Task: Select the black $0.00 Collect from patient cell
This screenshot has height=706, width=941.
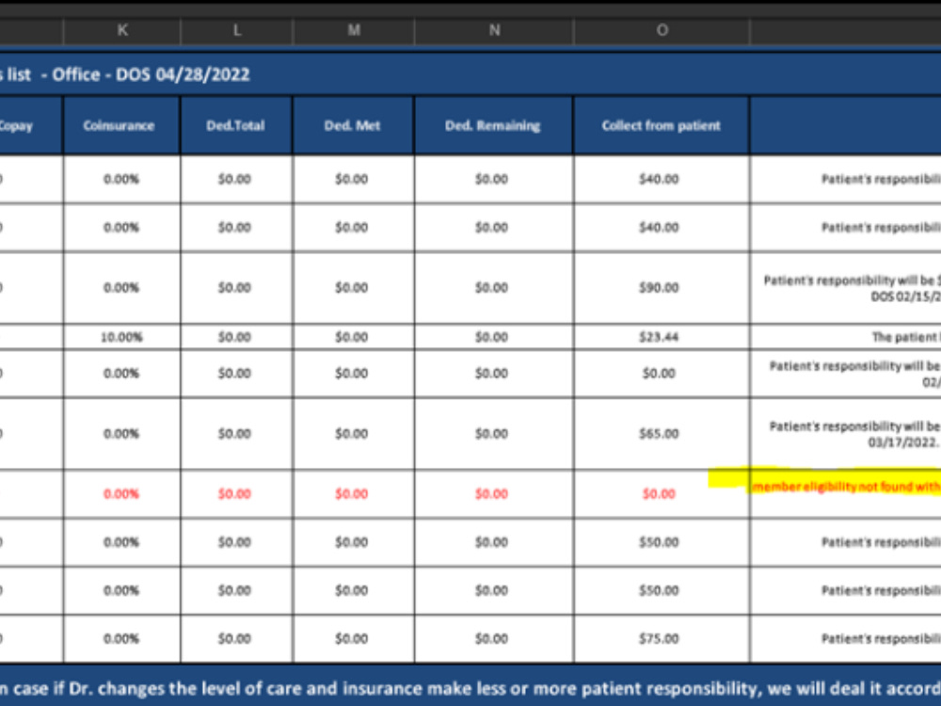Action: coord(662,373)
